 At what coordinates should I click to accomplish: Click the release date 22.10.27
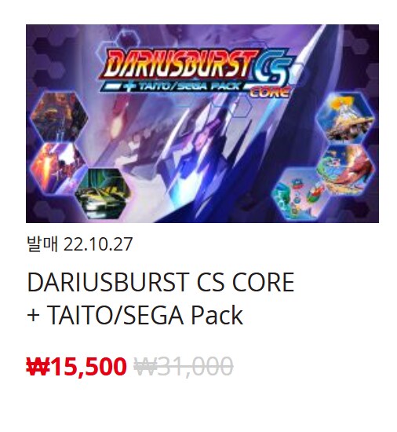98,244
